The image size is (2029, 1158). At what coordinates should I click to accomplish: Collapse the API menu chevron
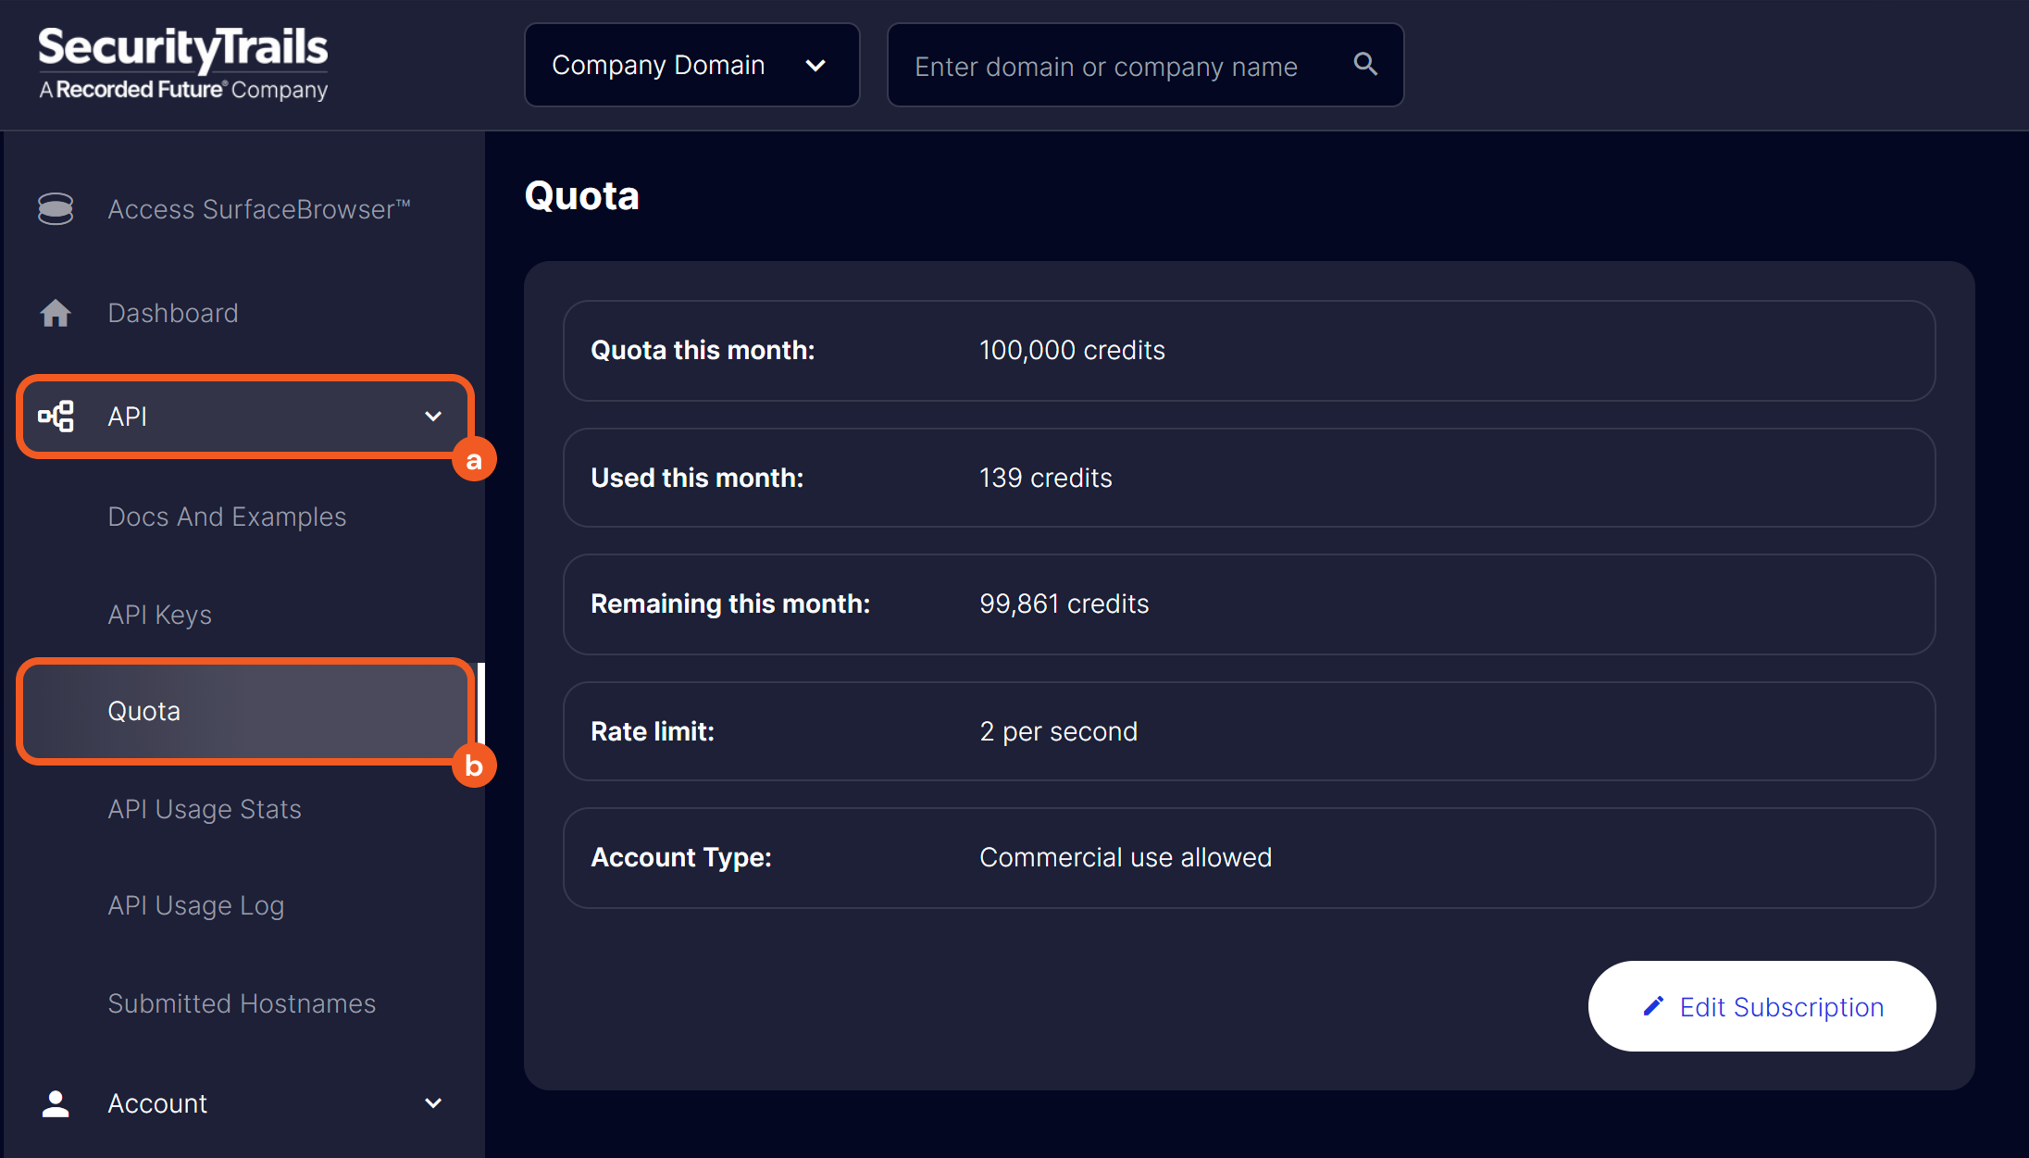pos(433,417)
